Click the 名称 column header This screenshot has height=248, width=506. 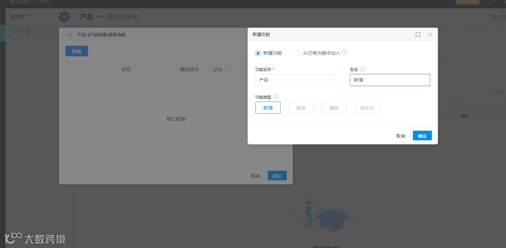(x=126, y=69)
